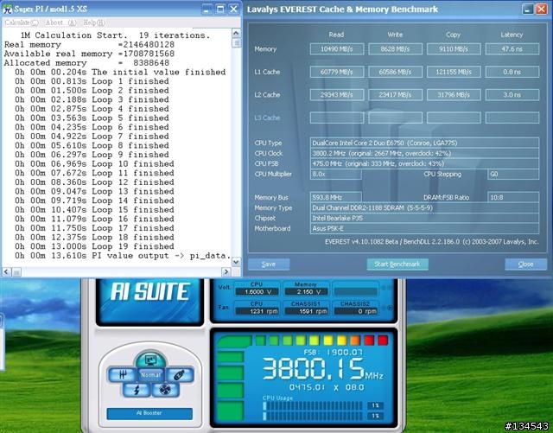Click the DRAM:FSB Ratio field showing 10:8
Screen dimensions: 553x433
tap(513, 197)
